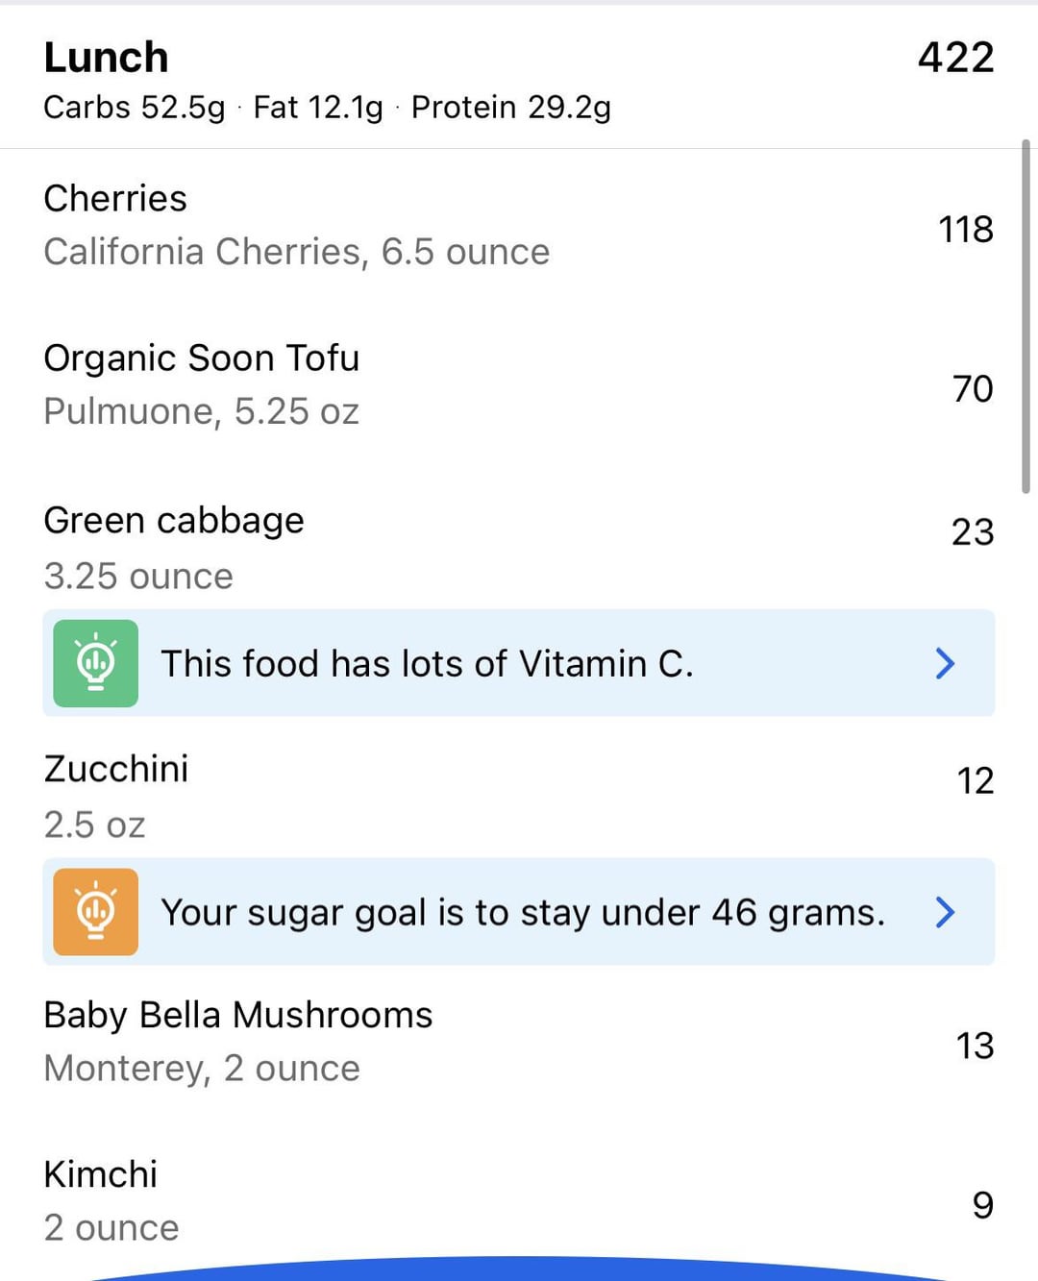1038x1281 pixels.
Task: Select the Green cabbage food entry
Action: pyautogui.click(x=174, y=521)
